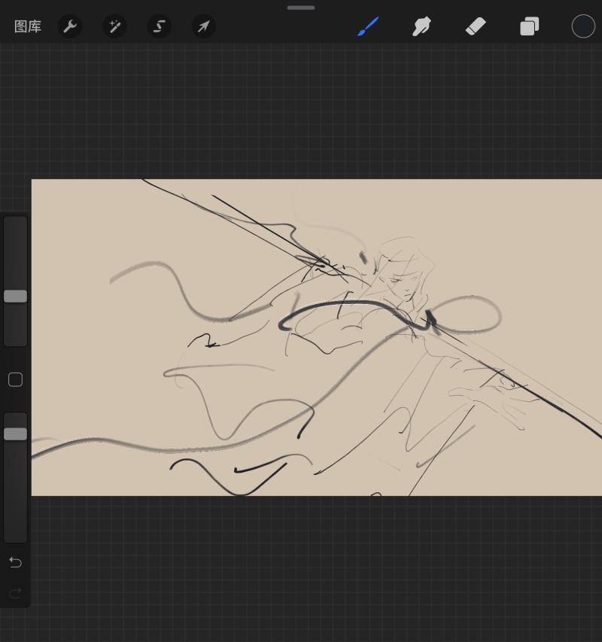Select the Eraser tool
Screen dimensions: 602x642
point(476,26)
